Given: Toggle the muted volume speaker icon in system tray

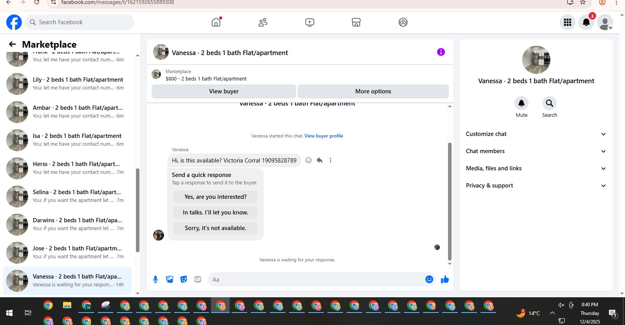Looking at the screenshot, I should click(x=561, y=305).
